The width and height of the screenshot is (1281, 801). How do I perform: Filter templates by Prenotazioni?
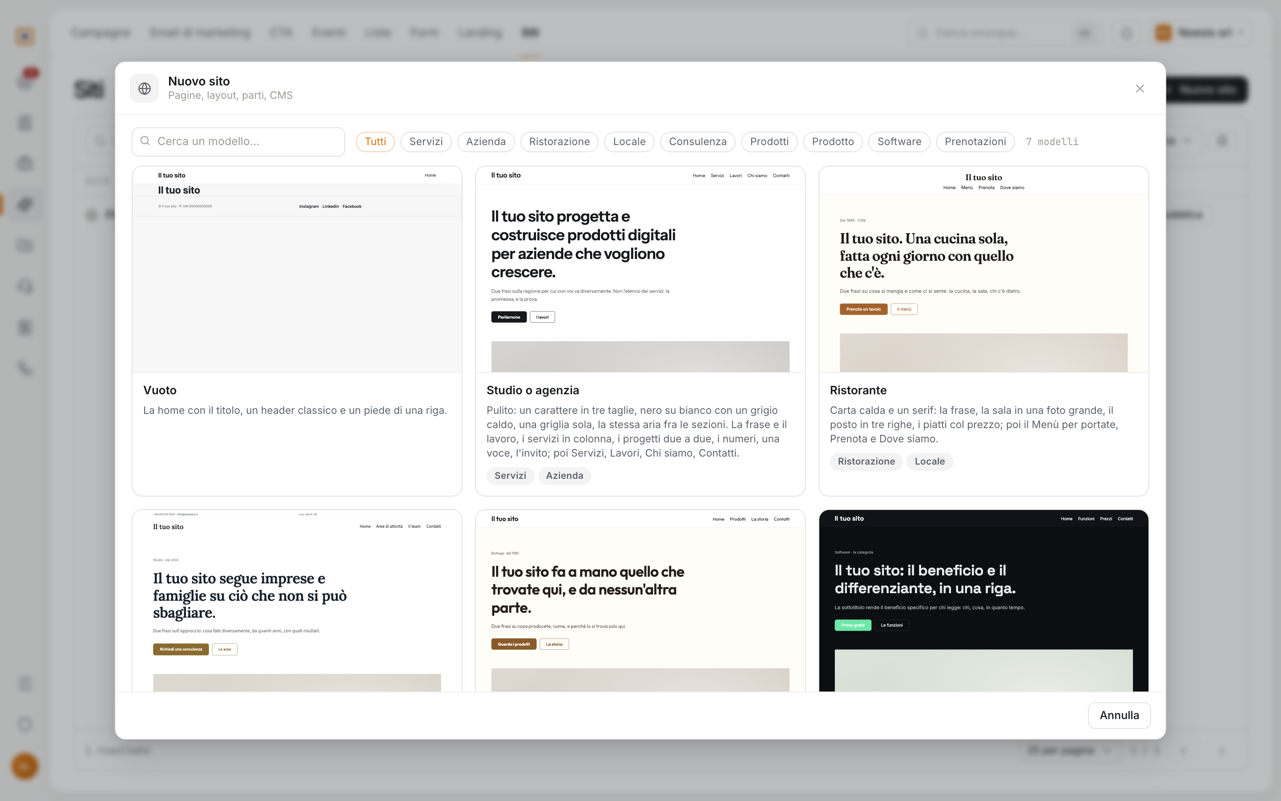(975, 142)
